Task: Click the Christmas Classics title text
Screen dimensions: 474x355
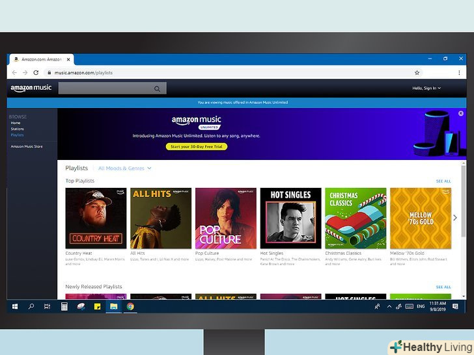Action: coord(343,254)
